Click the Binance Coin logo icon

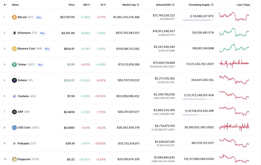pyautogui.click(x=14, y=49)
